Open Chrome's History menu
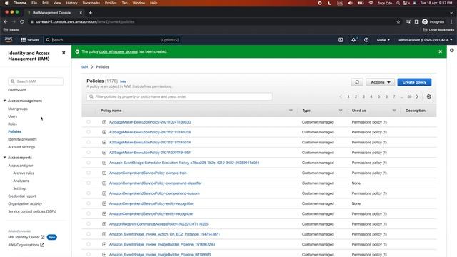This screenshot has width=457, height=257. pos(71,3)
